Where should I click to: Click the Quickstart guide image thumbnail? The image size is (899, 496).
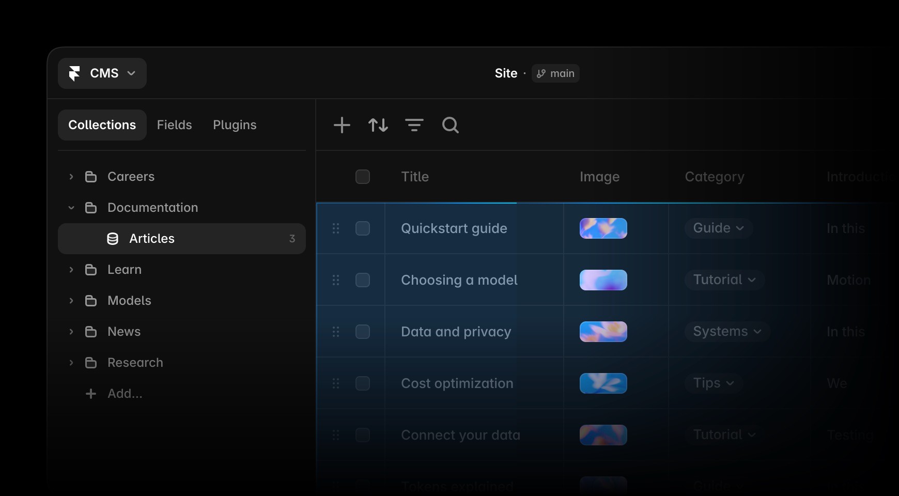[603, 228]
